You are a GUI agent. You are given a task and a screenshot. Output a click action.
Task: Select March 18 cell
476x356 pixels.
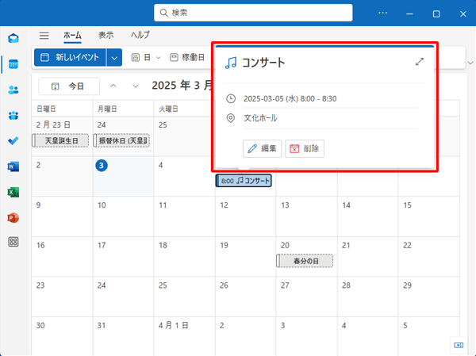click(x=184, y=256)
